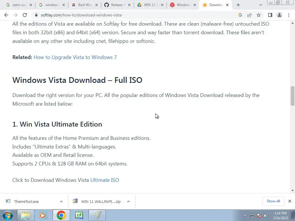Bookmark this page with star icon
The image size is (295, 221).
(x=259, y=15)
